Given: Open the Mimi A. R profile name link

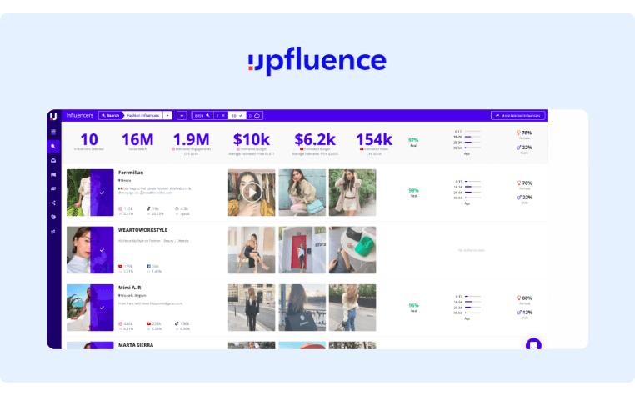Looking at the screenshot, I should click(130, 288).
